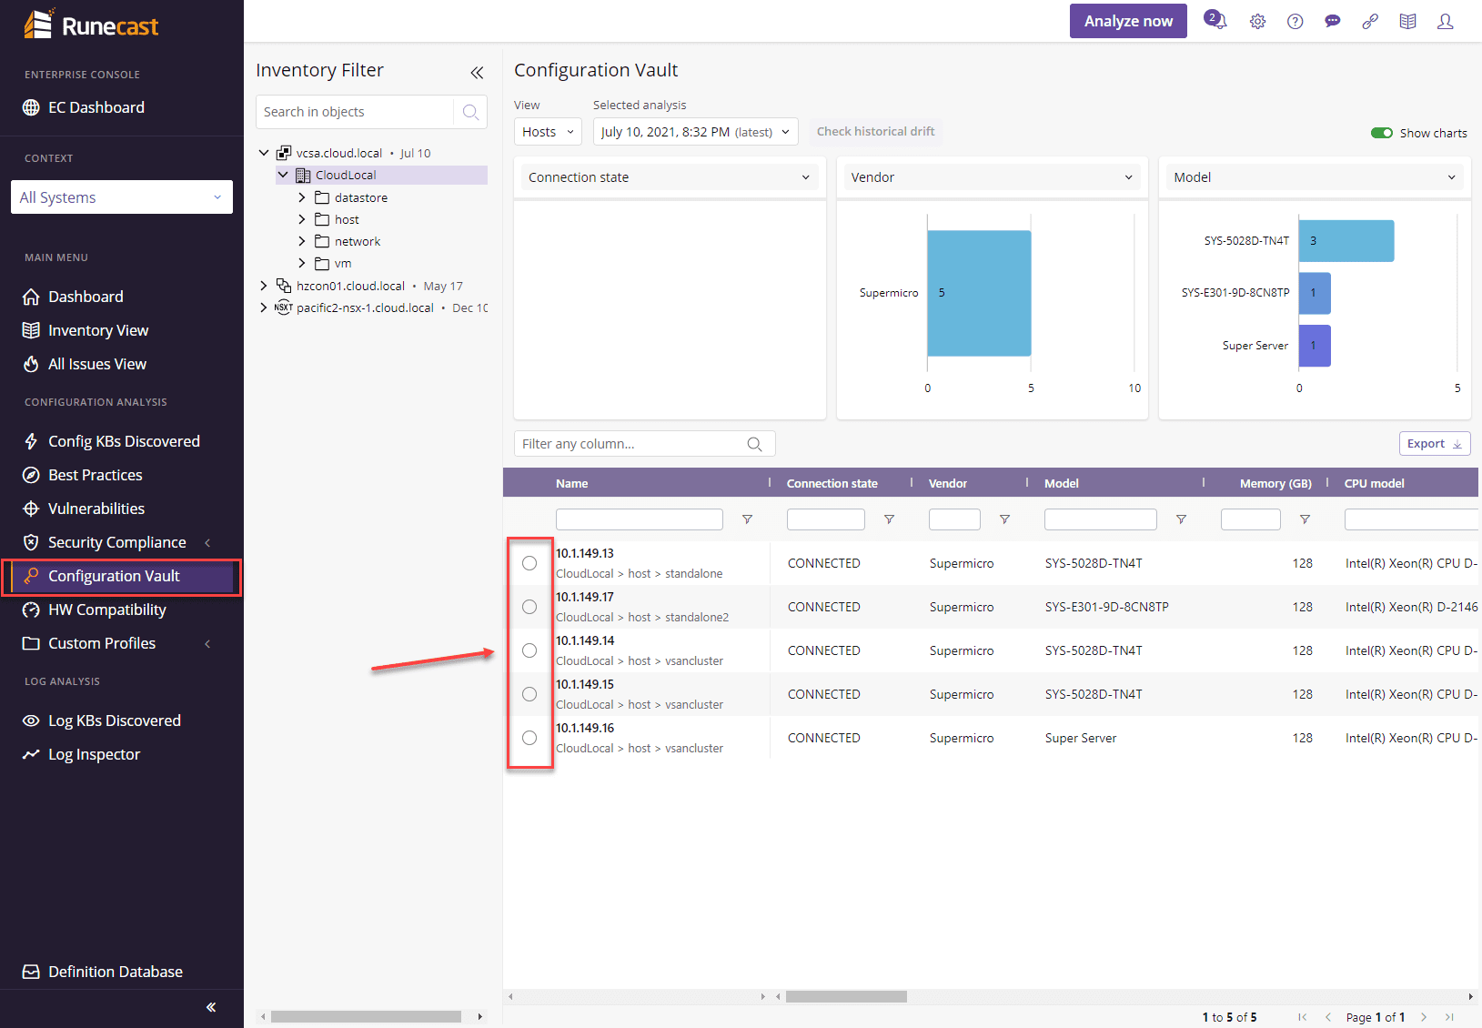Select radio button for host 10.1.149.15

529,694
